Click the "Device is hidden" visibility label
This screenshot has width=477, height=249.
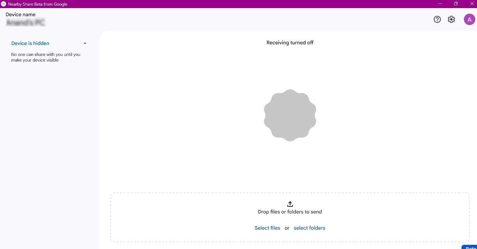click(30, 43)
